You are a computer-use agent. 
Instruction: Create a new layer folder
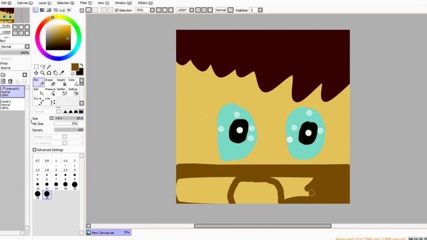pos(3,75)
